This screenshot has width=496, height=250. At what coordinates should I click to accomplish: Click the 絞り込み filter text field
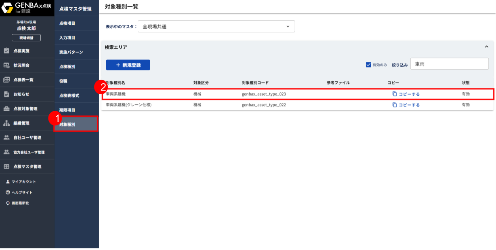click(x=449, y=64)
